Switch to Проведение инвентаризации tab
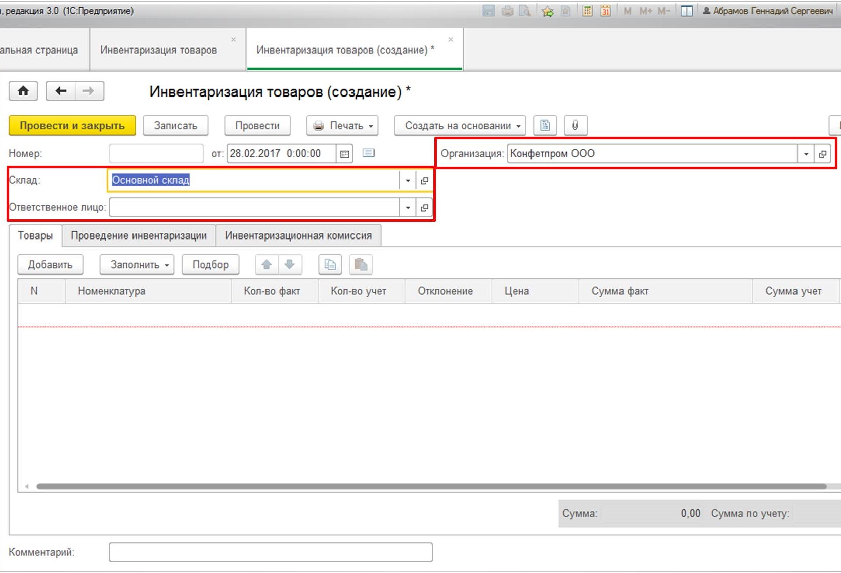This screenshot has height=573, width=841. [x=139, y=235]
